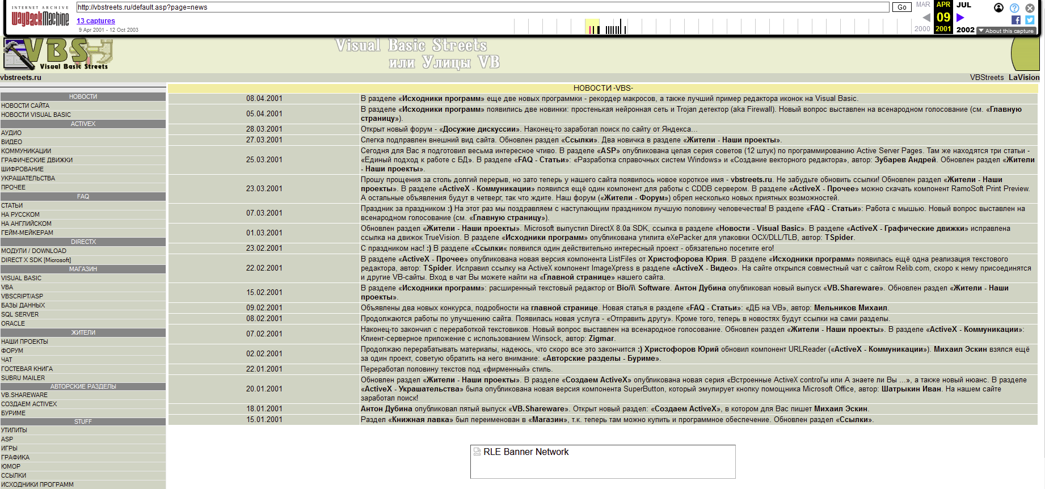This screenshot has height=489, width=1045.
Task: Share this capture on Twitter
Action: coord(1030,20)
